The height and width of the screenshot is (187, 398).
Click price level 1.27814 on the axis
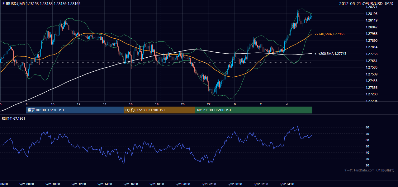[x=372, y=47]
